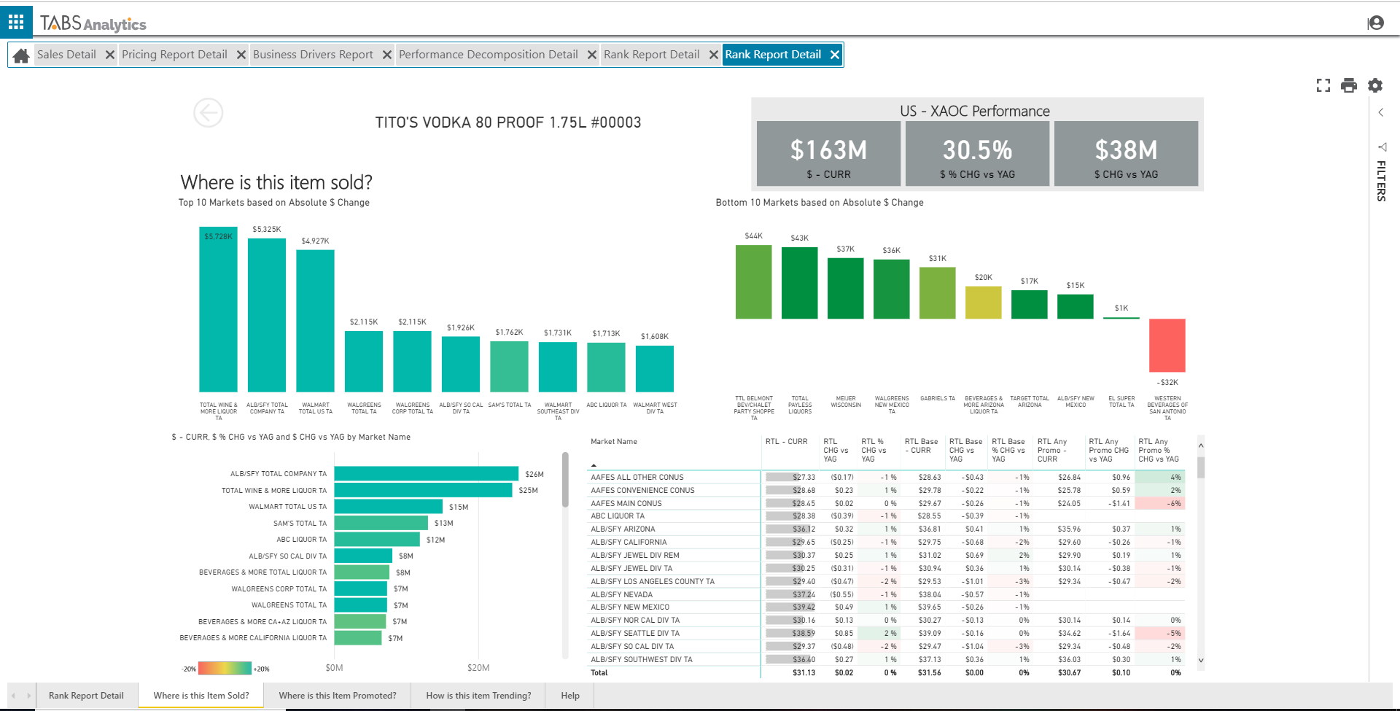Viewport: 1400px width, 711px height.
Task: Close the Performance Decomposition Detail tab
Action: coord(592,55)
